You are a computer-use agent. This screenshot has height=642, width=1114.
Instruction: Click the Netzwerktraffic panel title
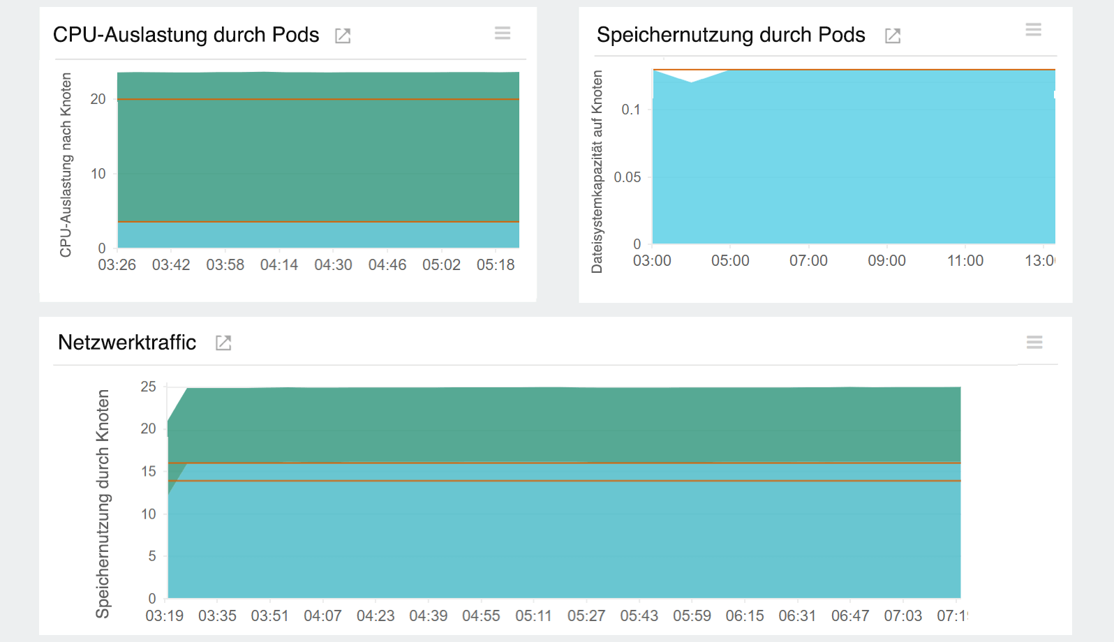(x=127, y=343)
